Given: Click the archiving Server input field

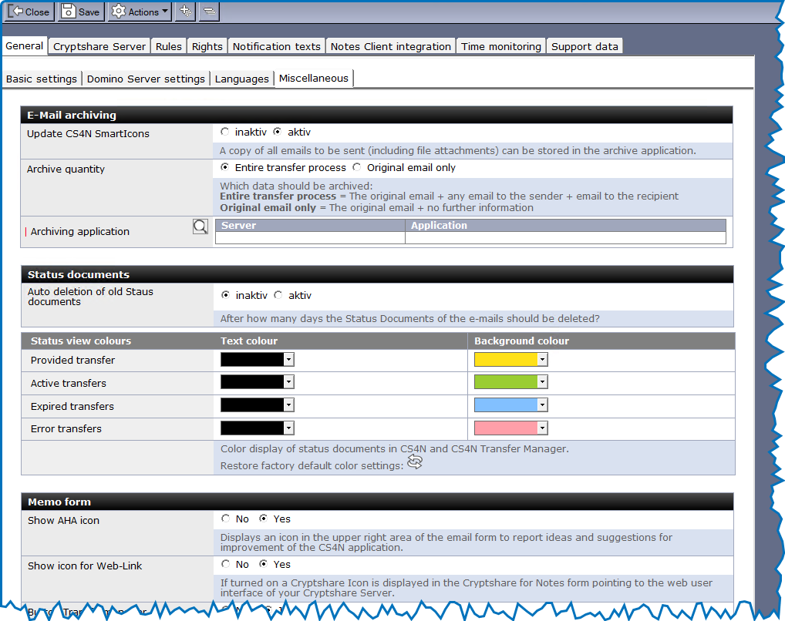Looking at the screenshot, I should 310,238.
